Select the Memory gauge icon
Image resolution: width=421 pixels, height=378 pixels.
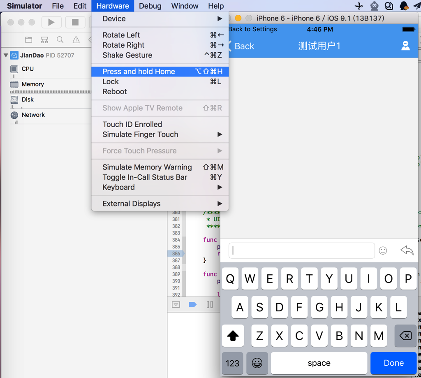14,84
